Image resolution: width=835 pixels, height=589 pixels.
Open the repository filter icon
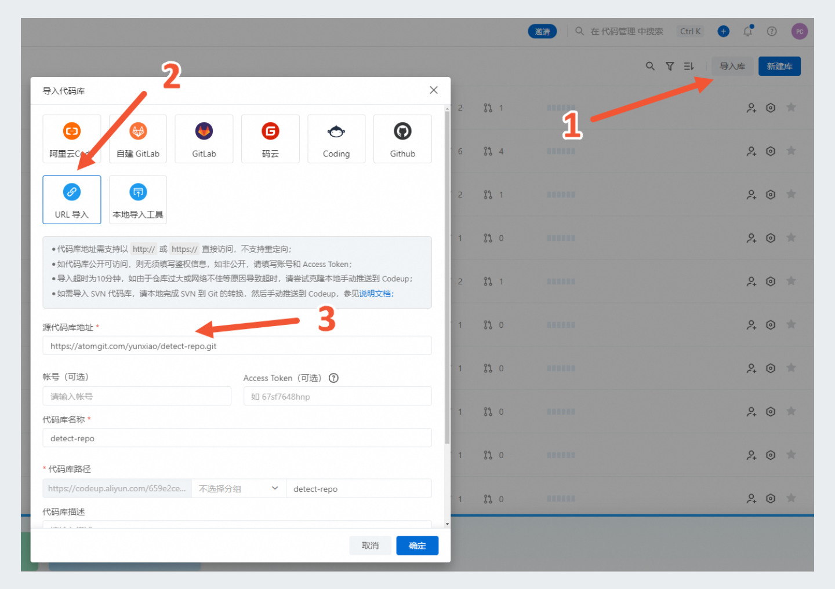pyautogui.click(x=670, y=66)
